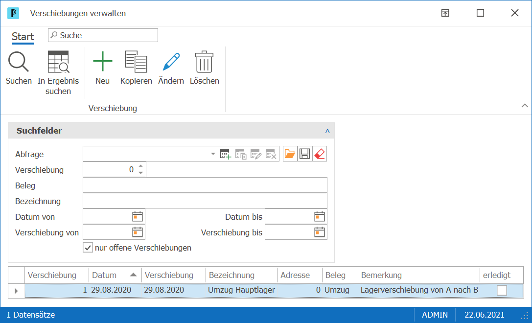Screen dimensions: 532x323
Task: Select the Lagerverschiebung von A nach B cell
Action: [419, 290]
